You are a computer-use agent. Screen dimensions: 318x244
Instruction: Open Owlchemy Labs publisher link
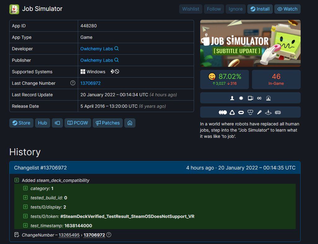click(x=96, y=60)
